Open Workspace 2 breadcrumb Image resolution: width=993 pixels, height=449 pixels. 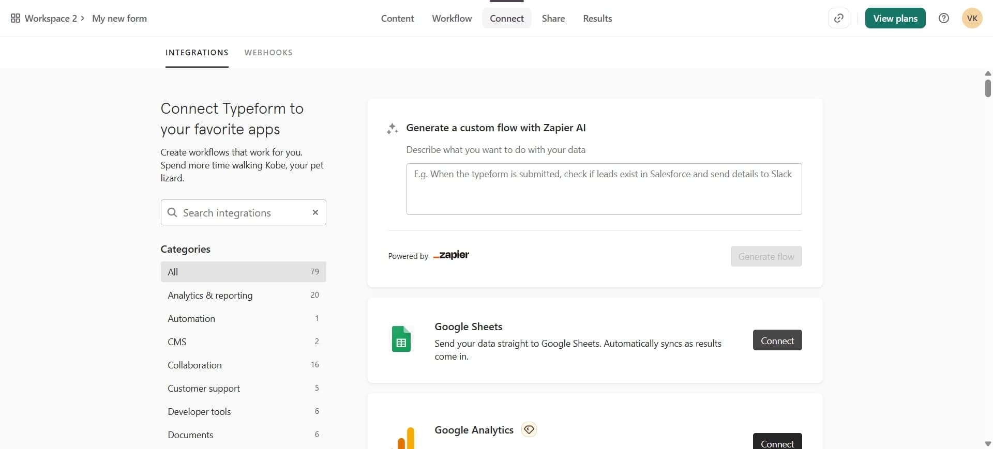[x=51, y=18]
